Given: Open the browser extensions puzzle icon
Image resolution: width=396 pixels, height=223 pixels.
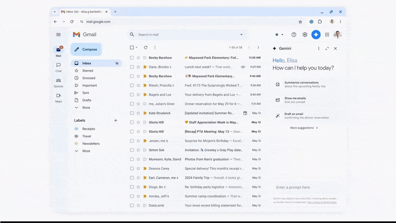Looking at the screenshot, I should tap(320, 22).
